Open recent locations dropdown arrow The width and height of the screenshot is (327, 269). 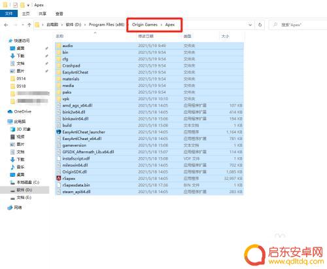point(23,25)
